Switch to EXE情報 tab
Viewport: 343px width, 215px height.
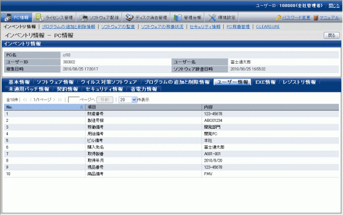tap(265, 82)
